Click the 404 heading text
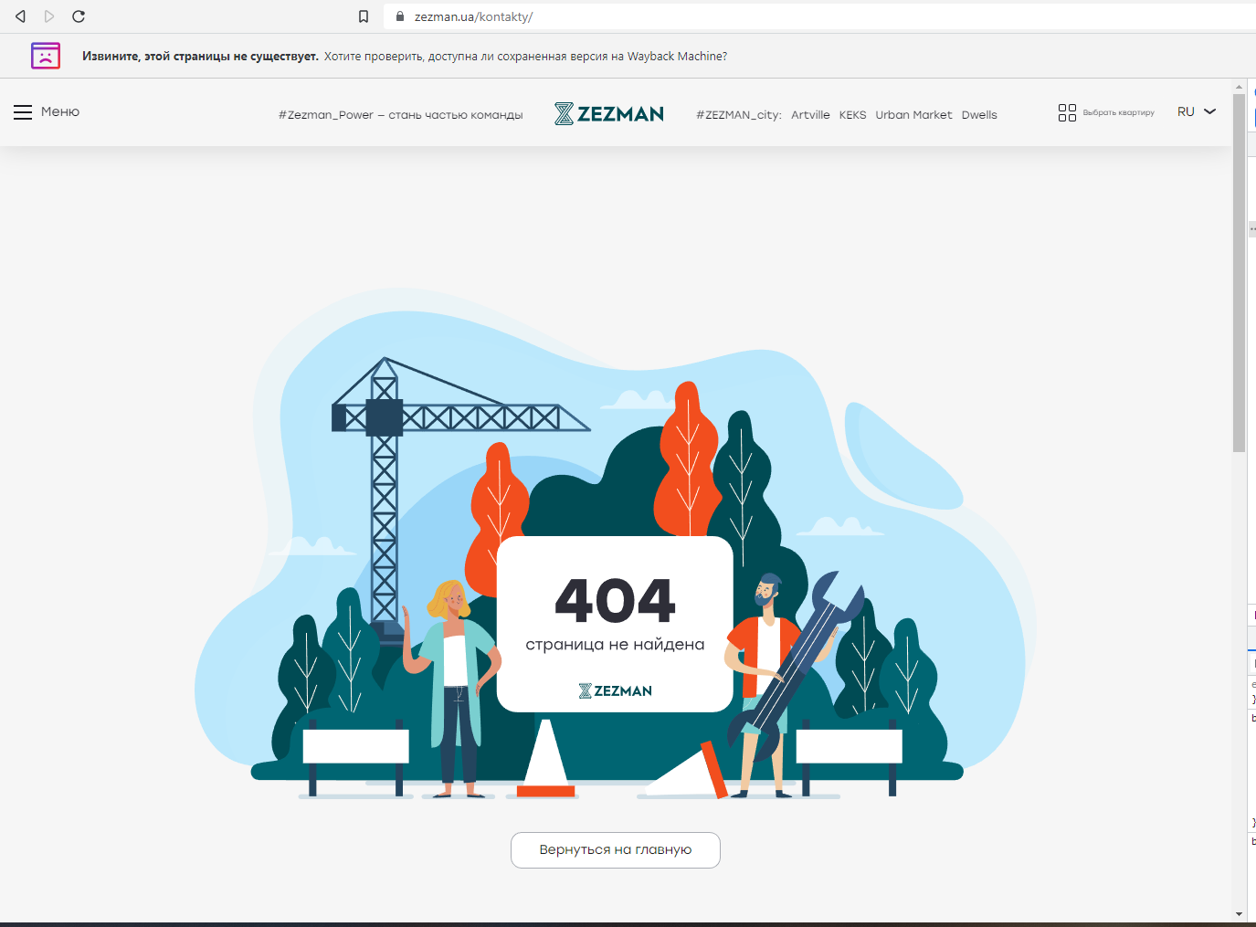The image size is (1256, 927). (x=615, y=600)
